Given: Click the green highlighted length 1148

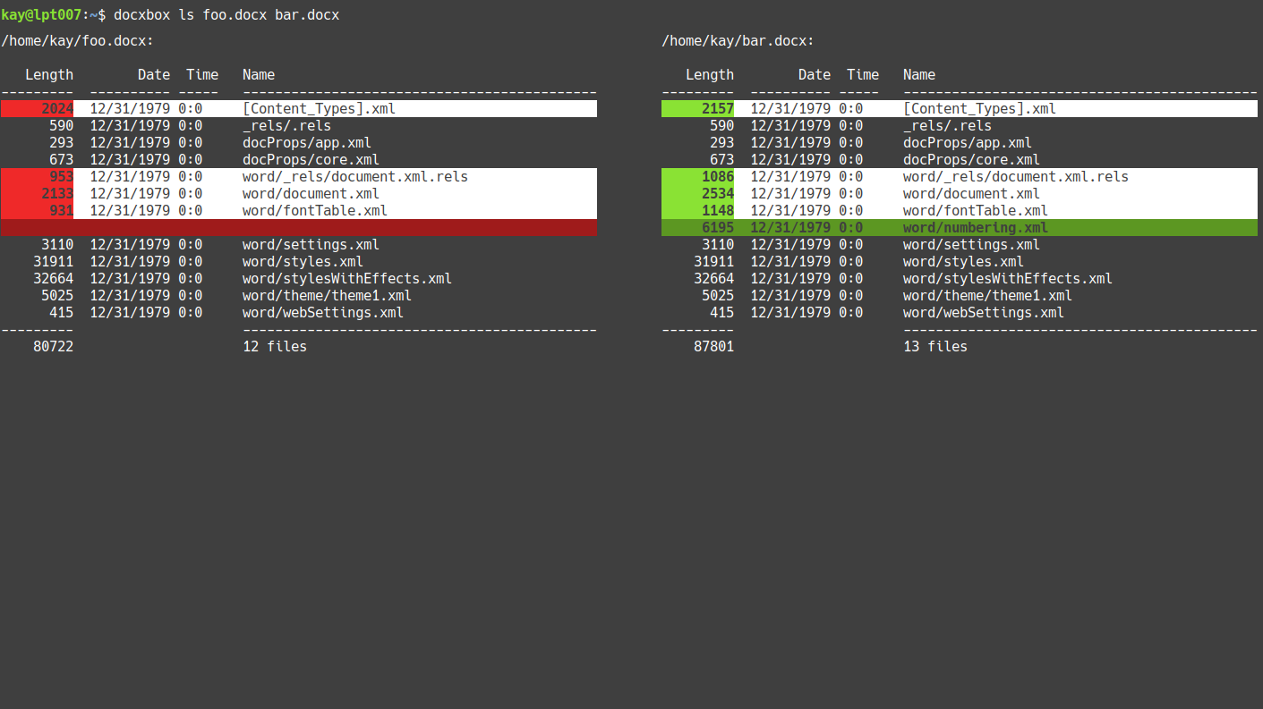Looking at the screenshot, I should (718, 211).
